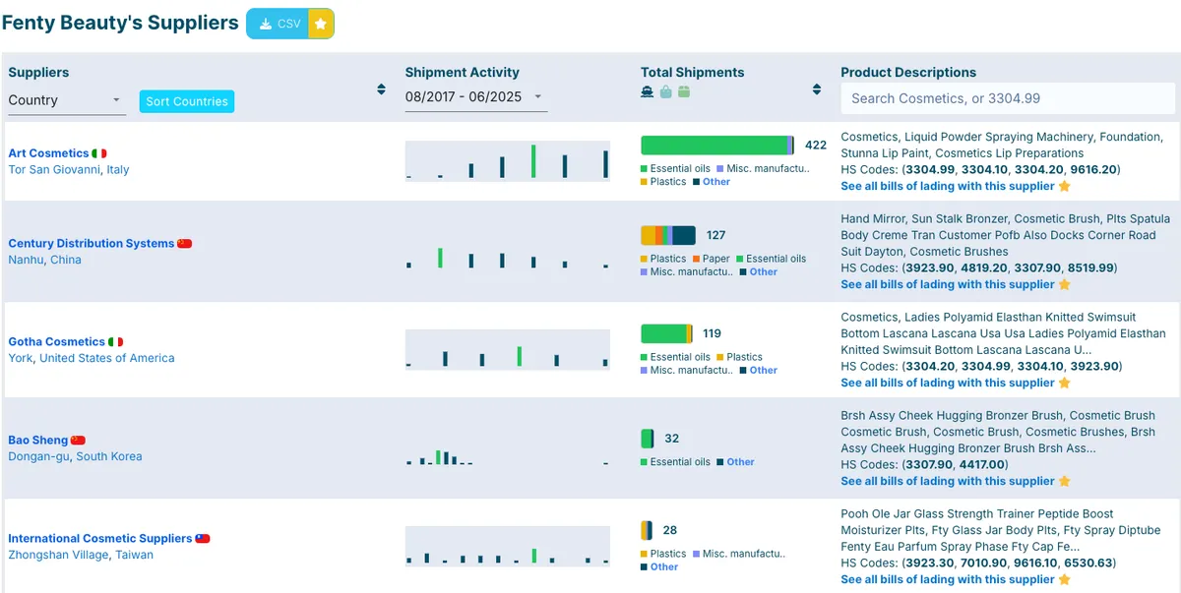The image size is (1181, 593).
Task: Sort by the Total Shipments arrows
Action: tap(816, 89)
